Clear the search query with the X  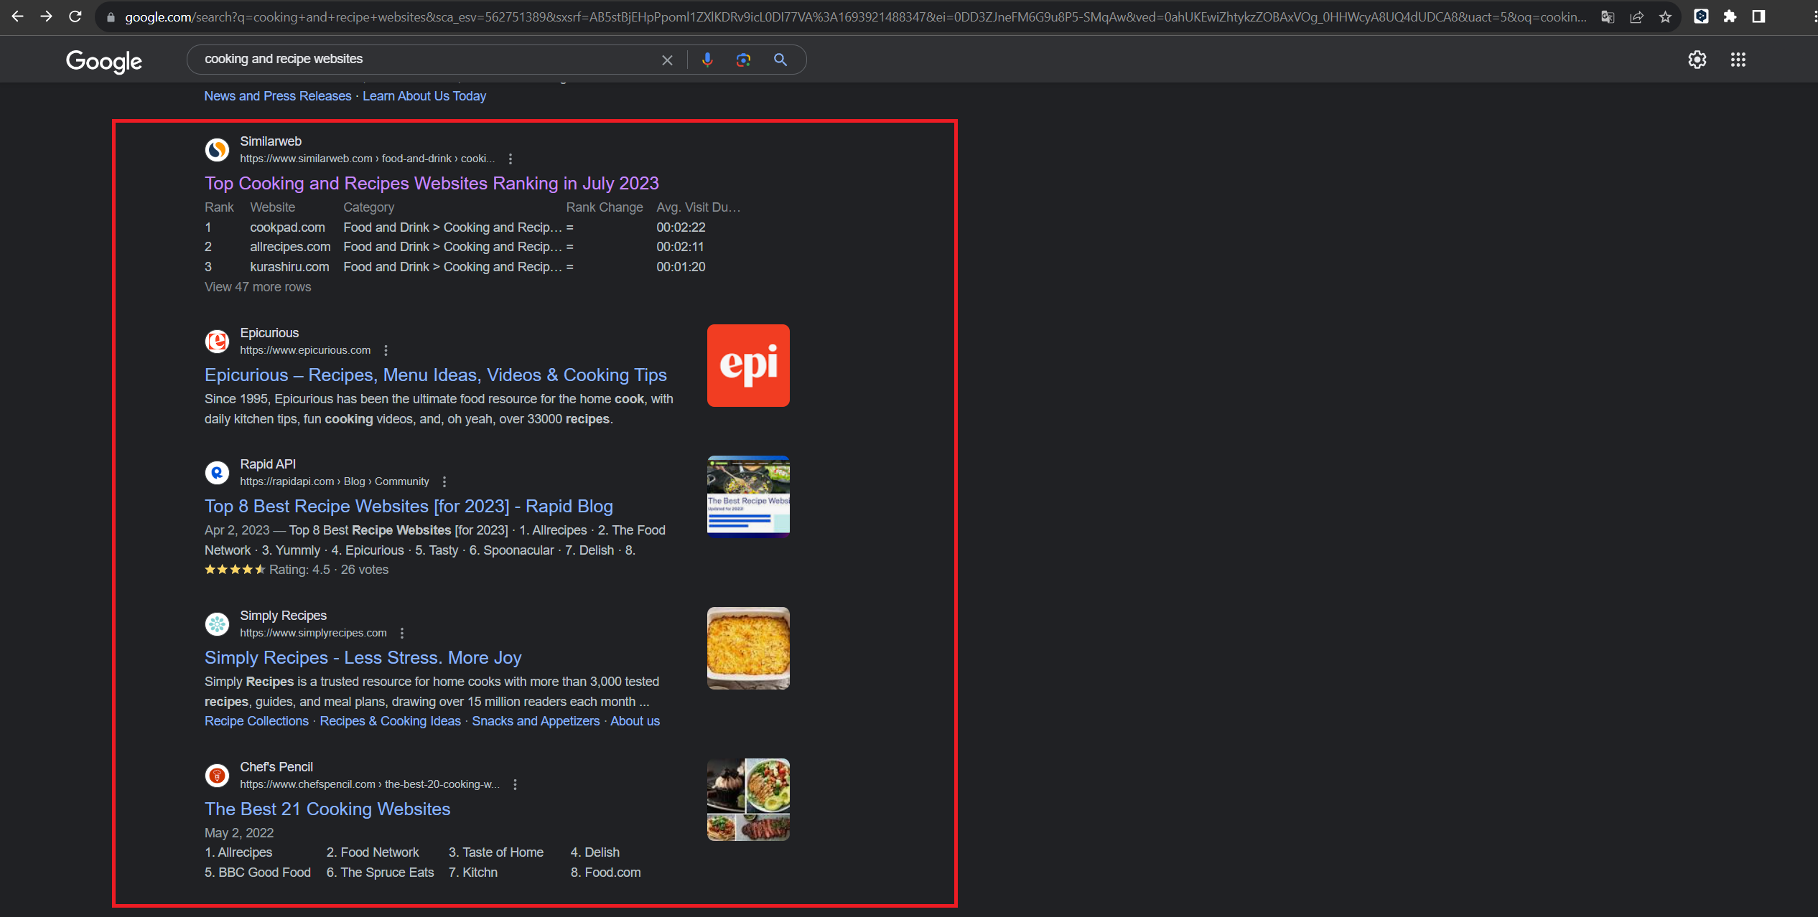tap(667, 60)
